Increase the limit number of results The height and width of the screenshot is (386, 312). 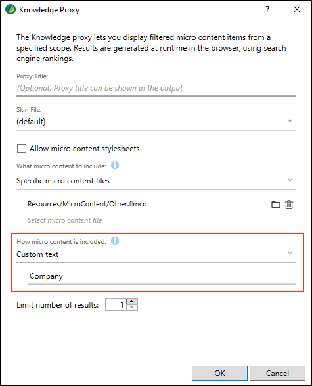pos(132,302)
